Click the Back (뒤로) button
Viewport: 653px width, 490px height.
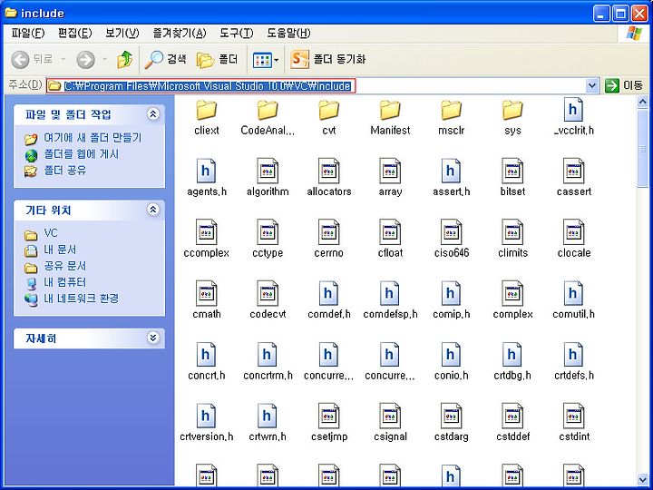pyautogui.click(x=33, y=60)
